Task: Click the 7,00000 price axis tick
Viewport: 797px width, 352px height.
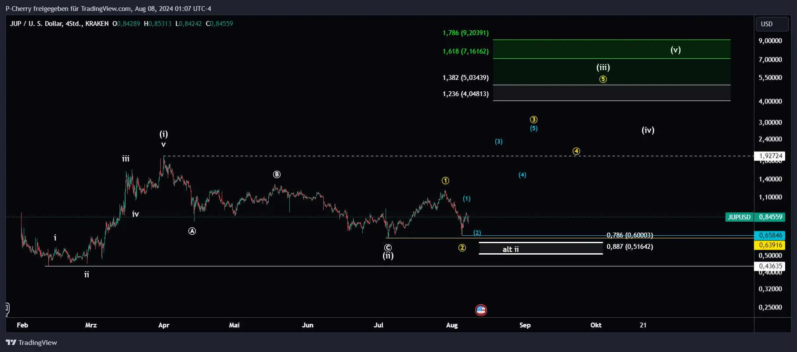Action: pyautogui.click(x=770, y=60)
